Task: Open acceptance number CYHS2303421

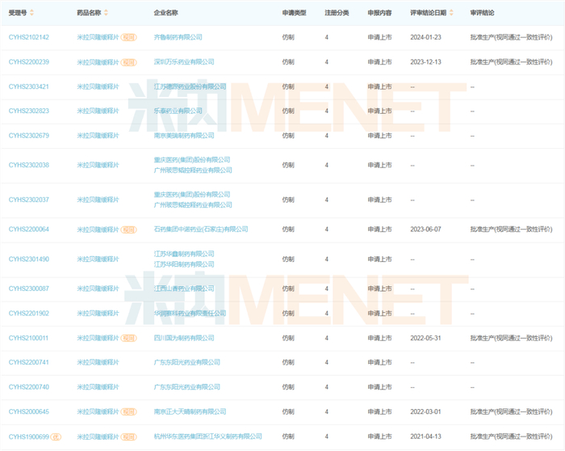Action: [29, 86]
